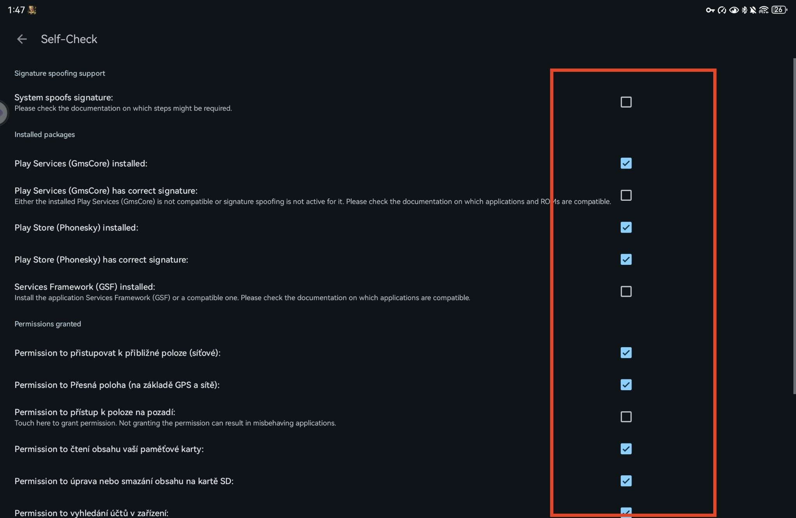Tap the VPN key icon in status bar
The width and height of the screenshot is (796, 518).
pos(710,10)
